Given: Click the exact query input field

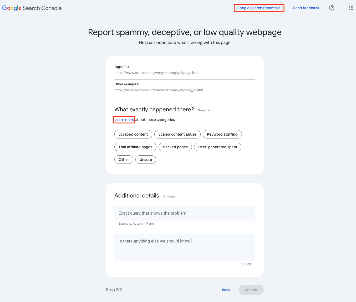Looking at the screenshot, I should 185,213.
